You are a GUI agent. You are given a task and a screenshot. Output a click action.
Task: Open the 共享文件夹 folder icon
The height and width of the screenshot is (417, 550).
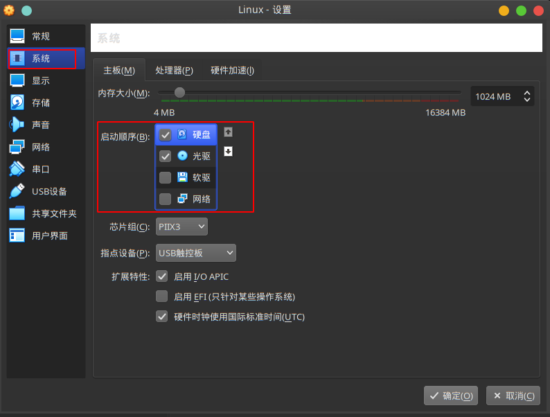pos(17,213)
